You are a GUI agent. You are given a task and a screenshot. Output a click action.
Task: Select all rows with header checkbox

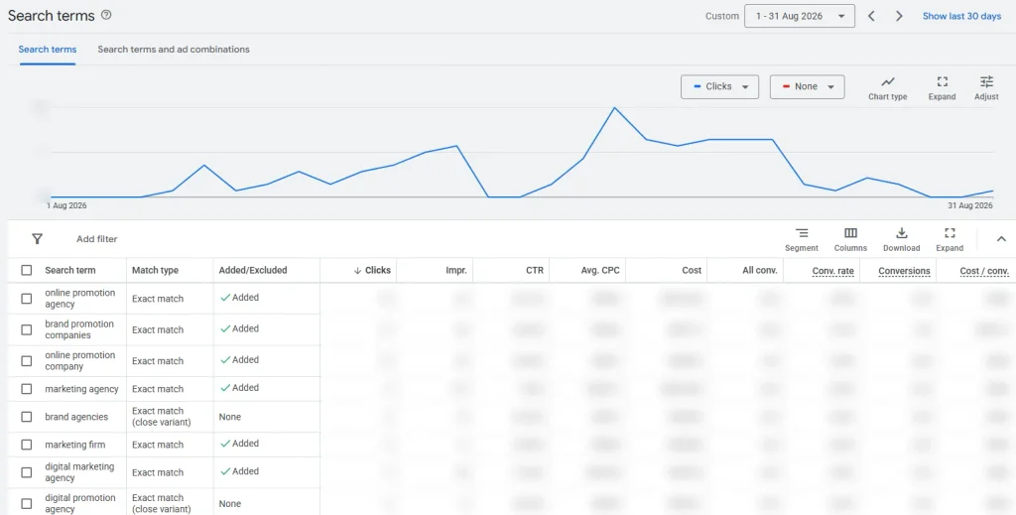[x=27, y=270]
